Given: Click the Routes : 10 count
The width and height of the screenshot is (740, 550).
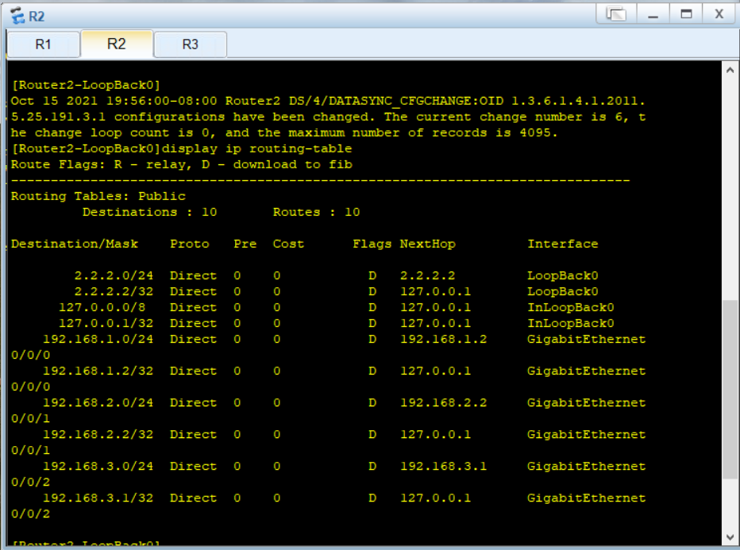Looking at the screenshot, I should (x=316, y=212).
